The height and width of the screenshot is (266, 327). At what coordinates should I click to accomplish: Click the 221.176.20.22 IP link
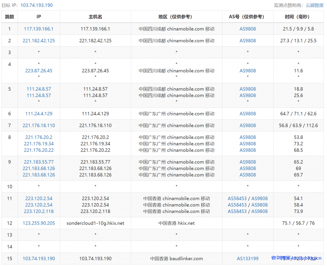(39, 150)
